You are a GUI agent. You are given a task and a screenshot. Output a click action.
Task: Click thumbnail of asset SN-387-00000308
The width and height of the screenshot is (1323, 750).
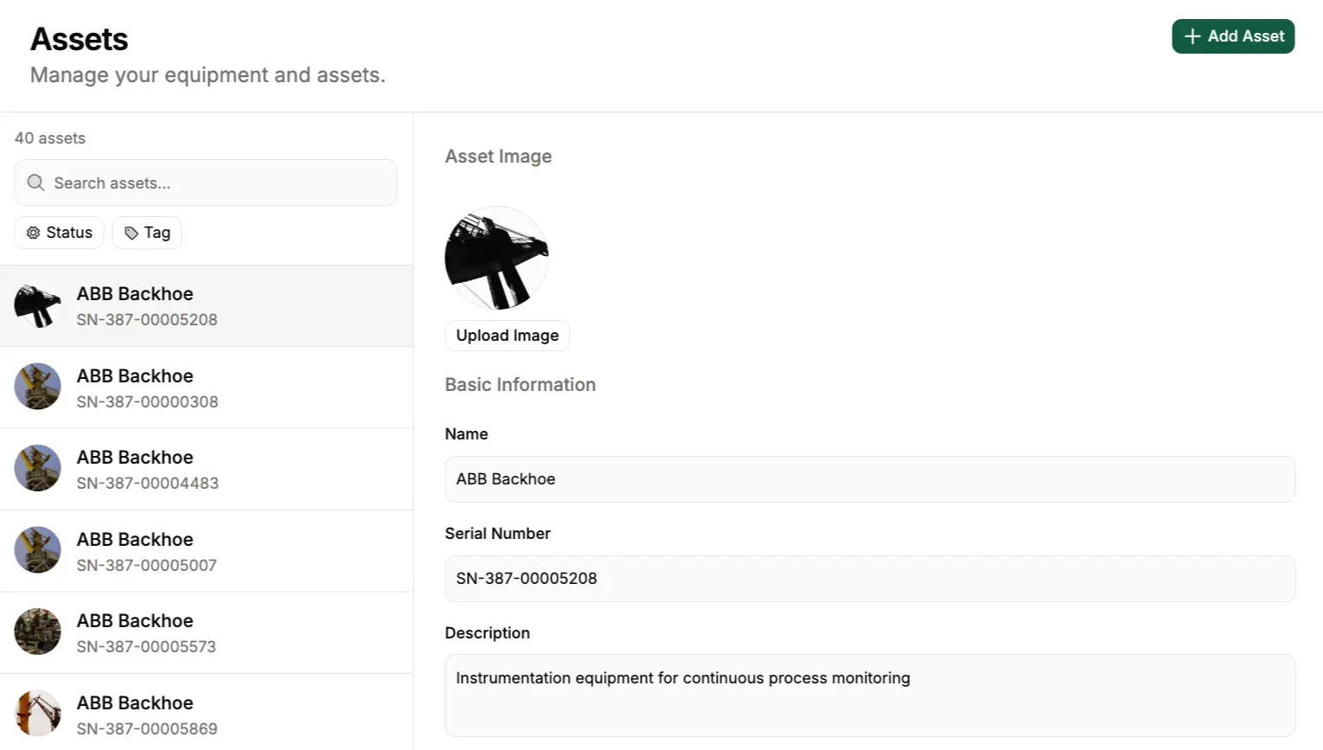click(38, 387)
